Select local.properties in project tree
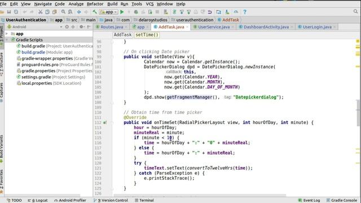The image size is (361, 203). pos(49,83)
